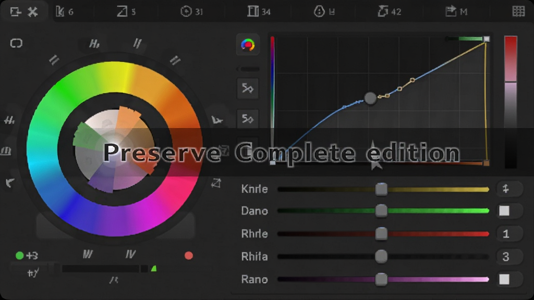Screen dimensions: 534x300
Task: Toggle the white square beside Dano slider
Action: click(x=504, y=211)
